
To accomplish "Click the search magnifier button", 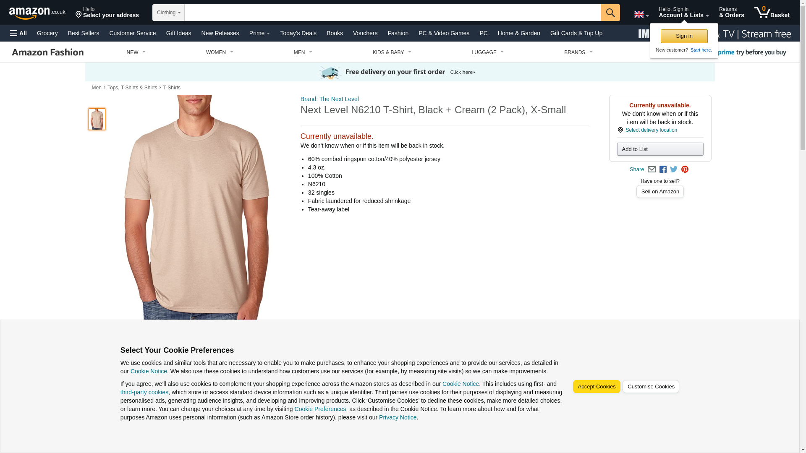I will 610,13.
